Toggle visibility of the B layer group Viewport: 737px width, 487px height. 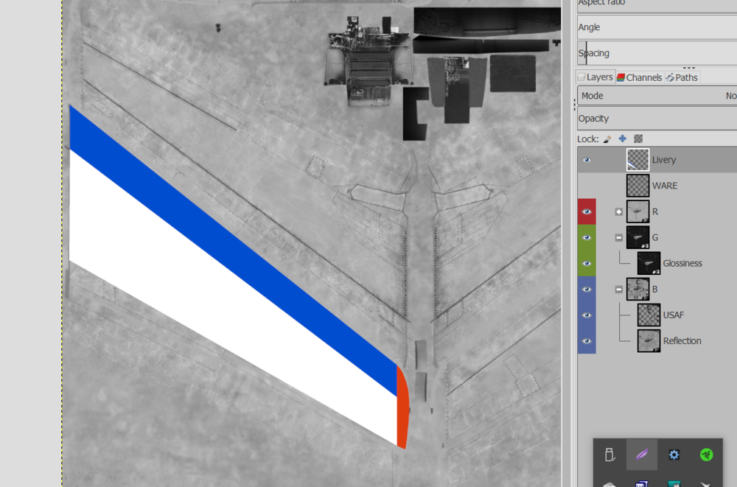[x=587, y=289]
